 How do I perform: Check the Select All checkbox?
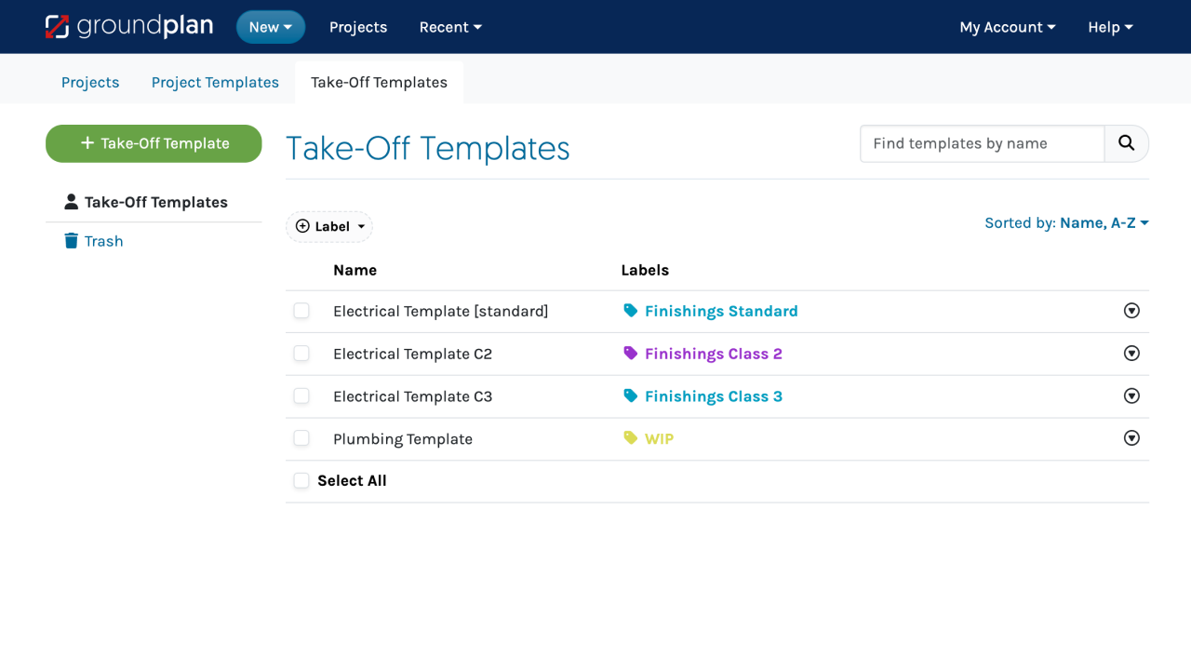click(301, 481)
